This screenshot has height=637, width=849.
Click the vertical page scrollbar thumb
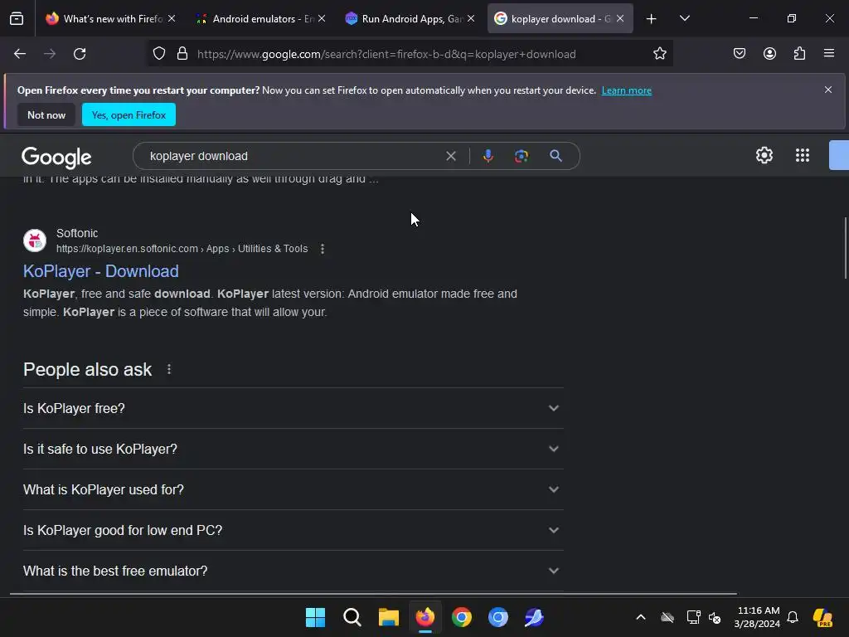pyautogui.click(x=845, y=248)
